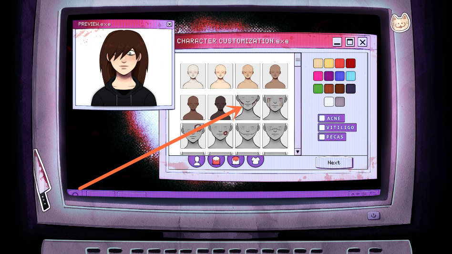Maximize the Character Customization window
Screen dimensions: 452x254
349,42
